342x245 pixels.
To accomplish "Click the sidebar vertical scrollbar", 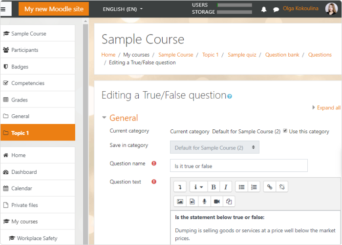I will pos(85,134).
